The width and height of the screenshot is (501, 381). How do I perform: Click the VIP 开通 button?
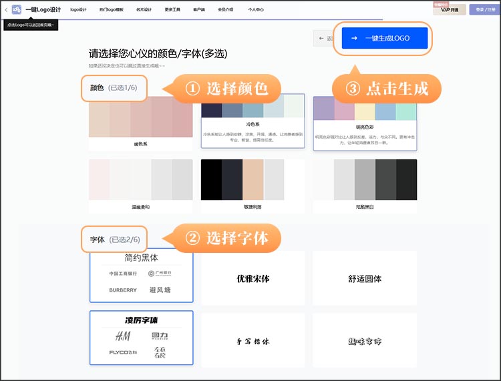(450, 9)
